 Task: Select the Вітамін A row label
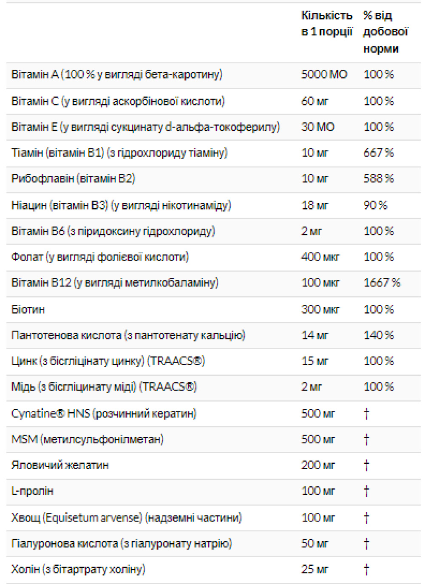pos(117,74)
